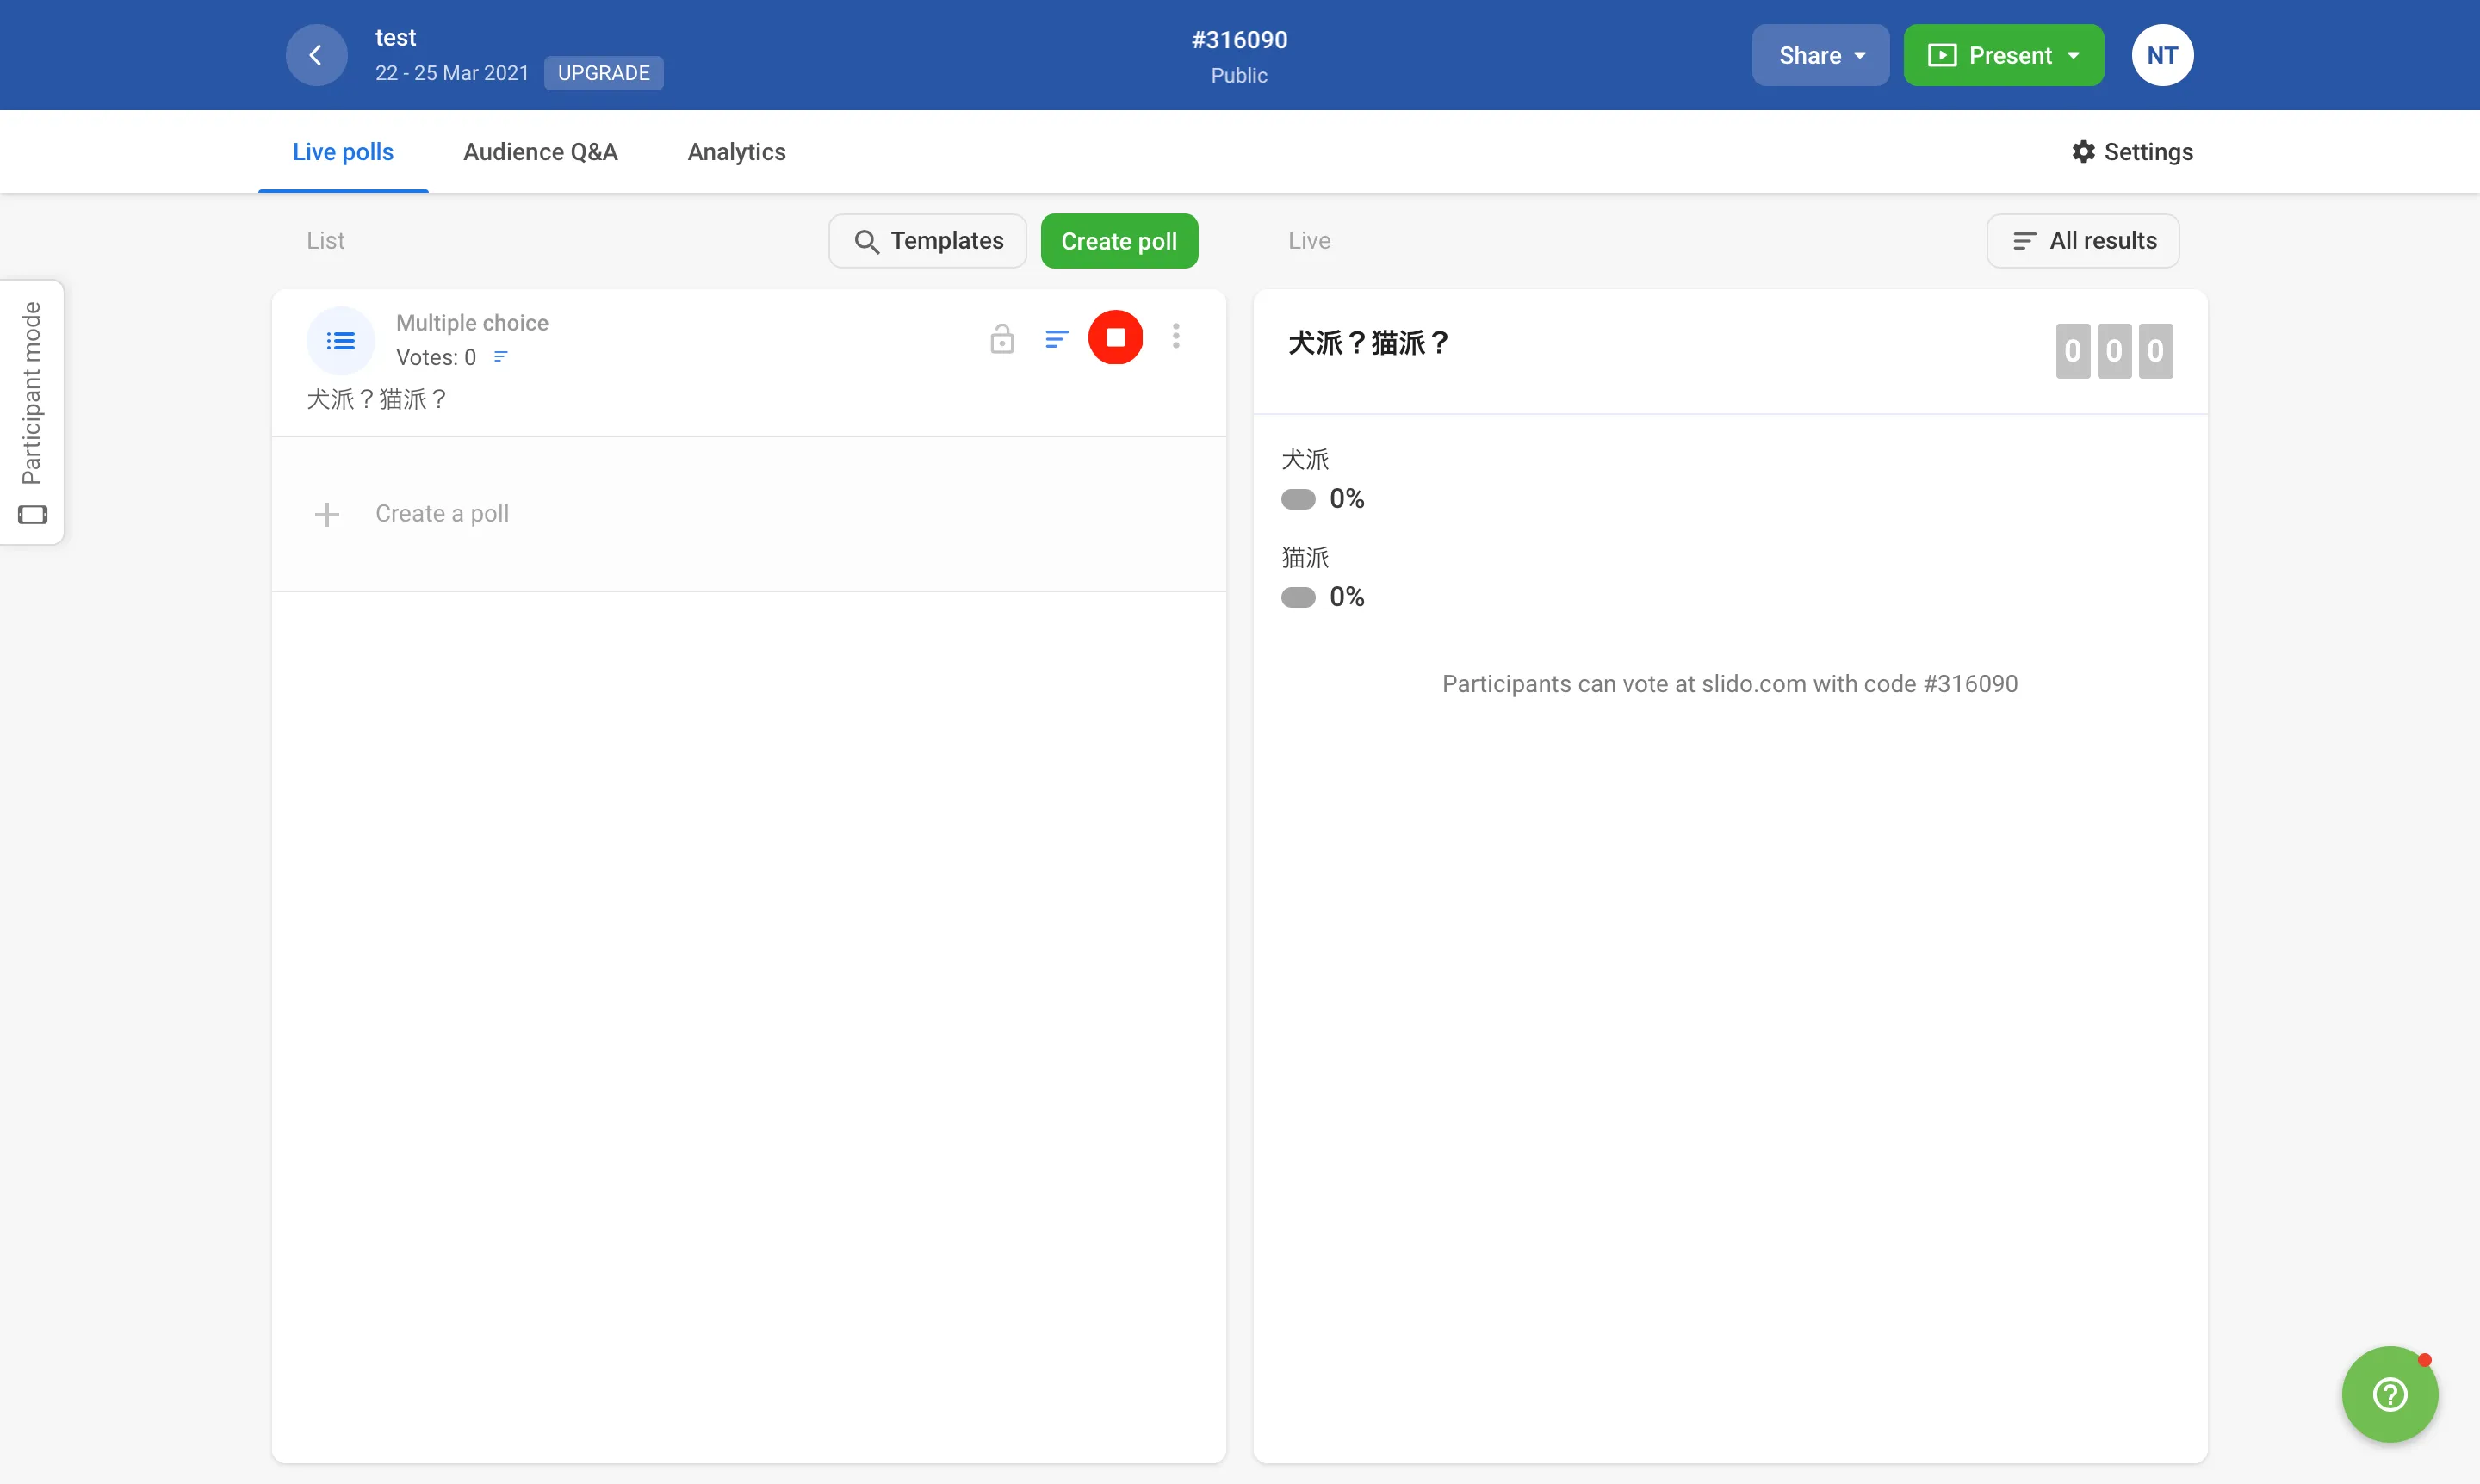Click the lock voting icon
The image size is (2480, 1484).
[1001, 339]
